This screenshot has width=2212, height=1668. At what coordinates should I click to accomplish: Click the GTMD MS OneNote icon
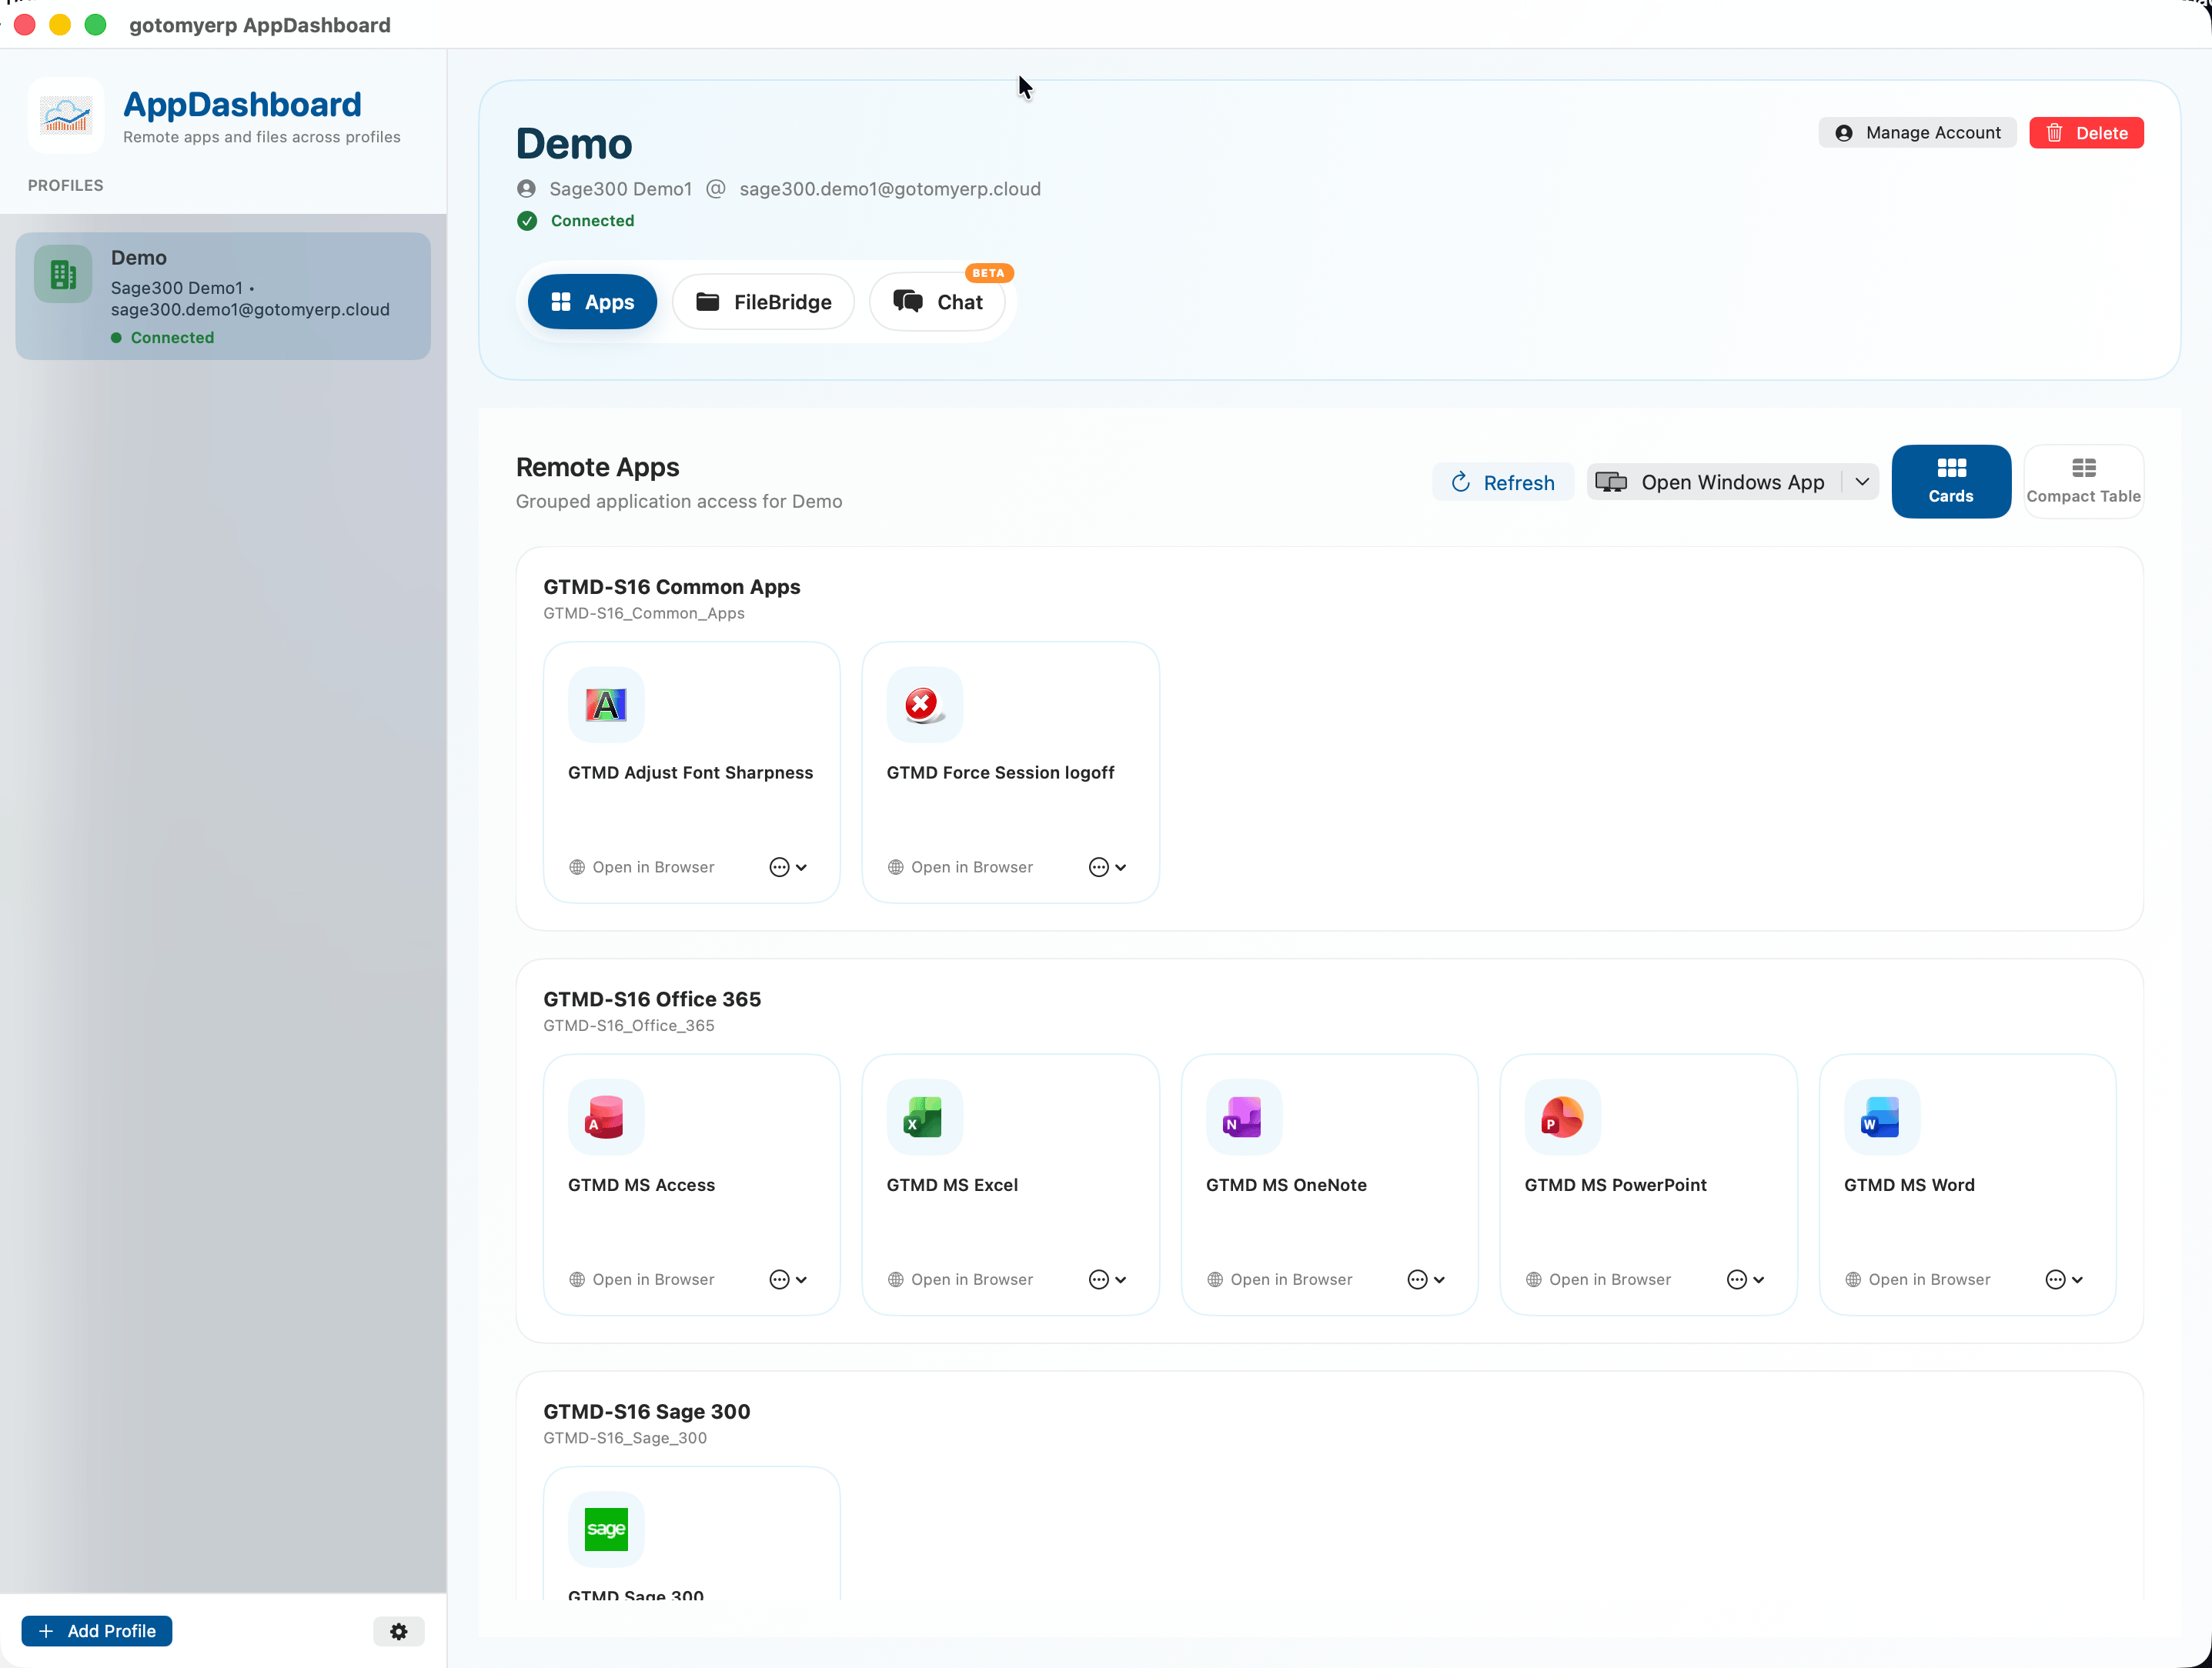point(1244,1116)
